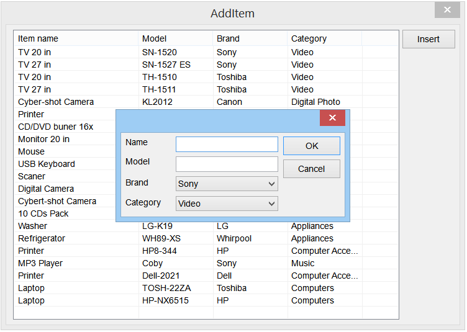Close the AddItem window
The width and height of the screenshot is (467, 332).
click(x=447, y=10)
